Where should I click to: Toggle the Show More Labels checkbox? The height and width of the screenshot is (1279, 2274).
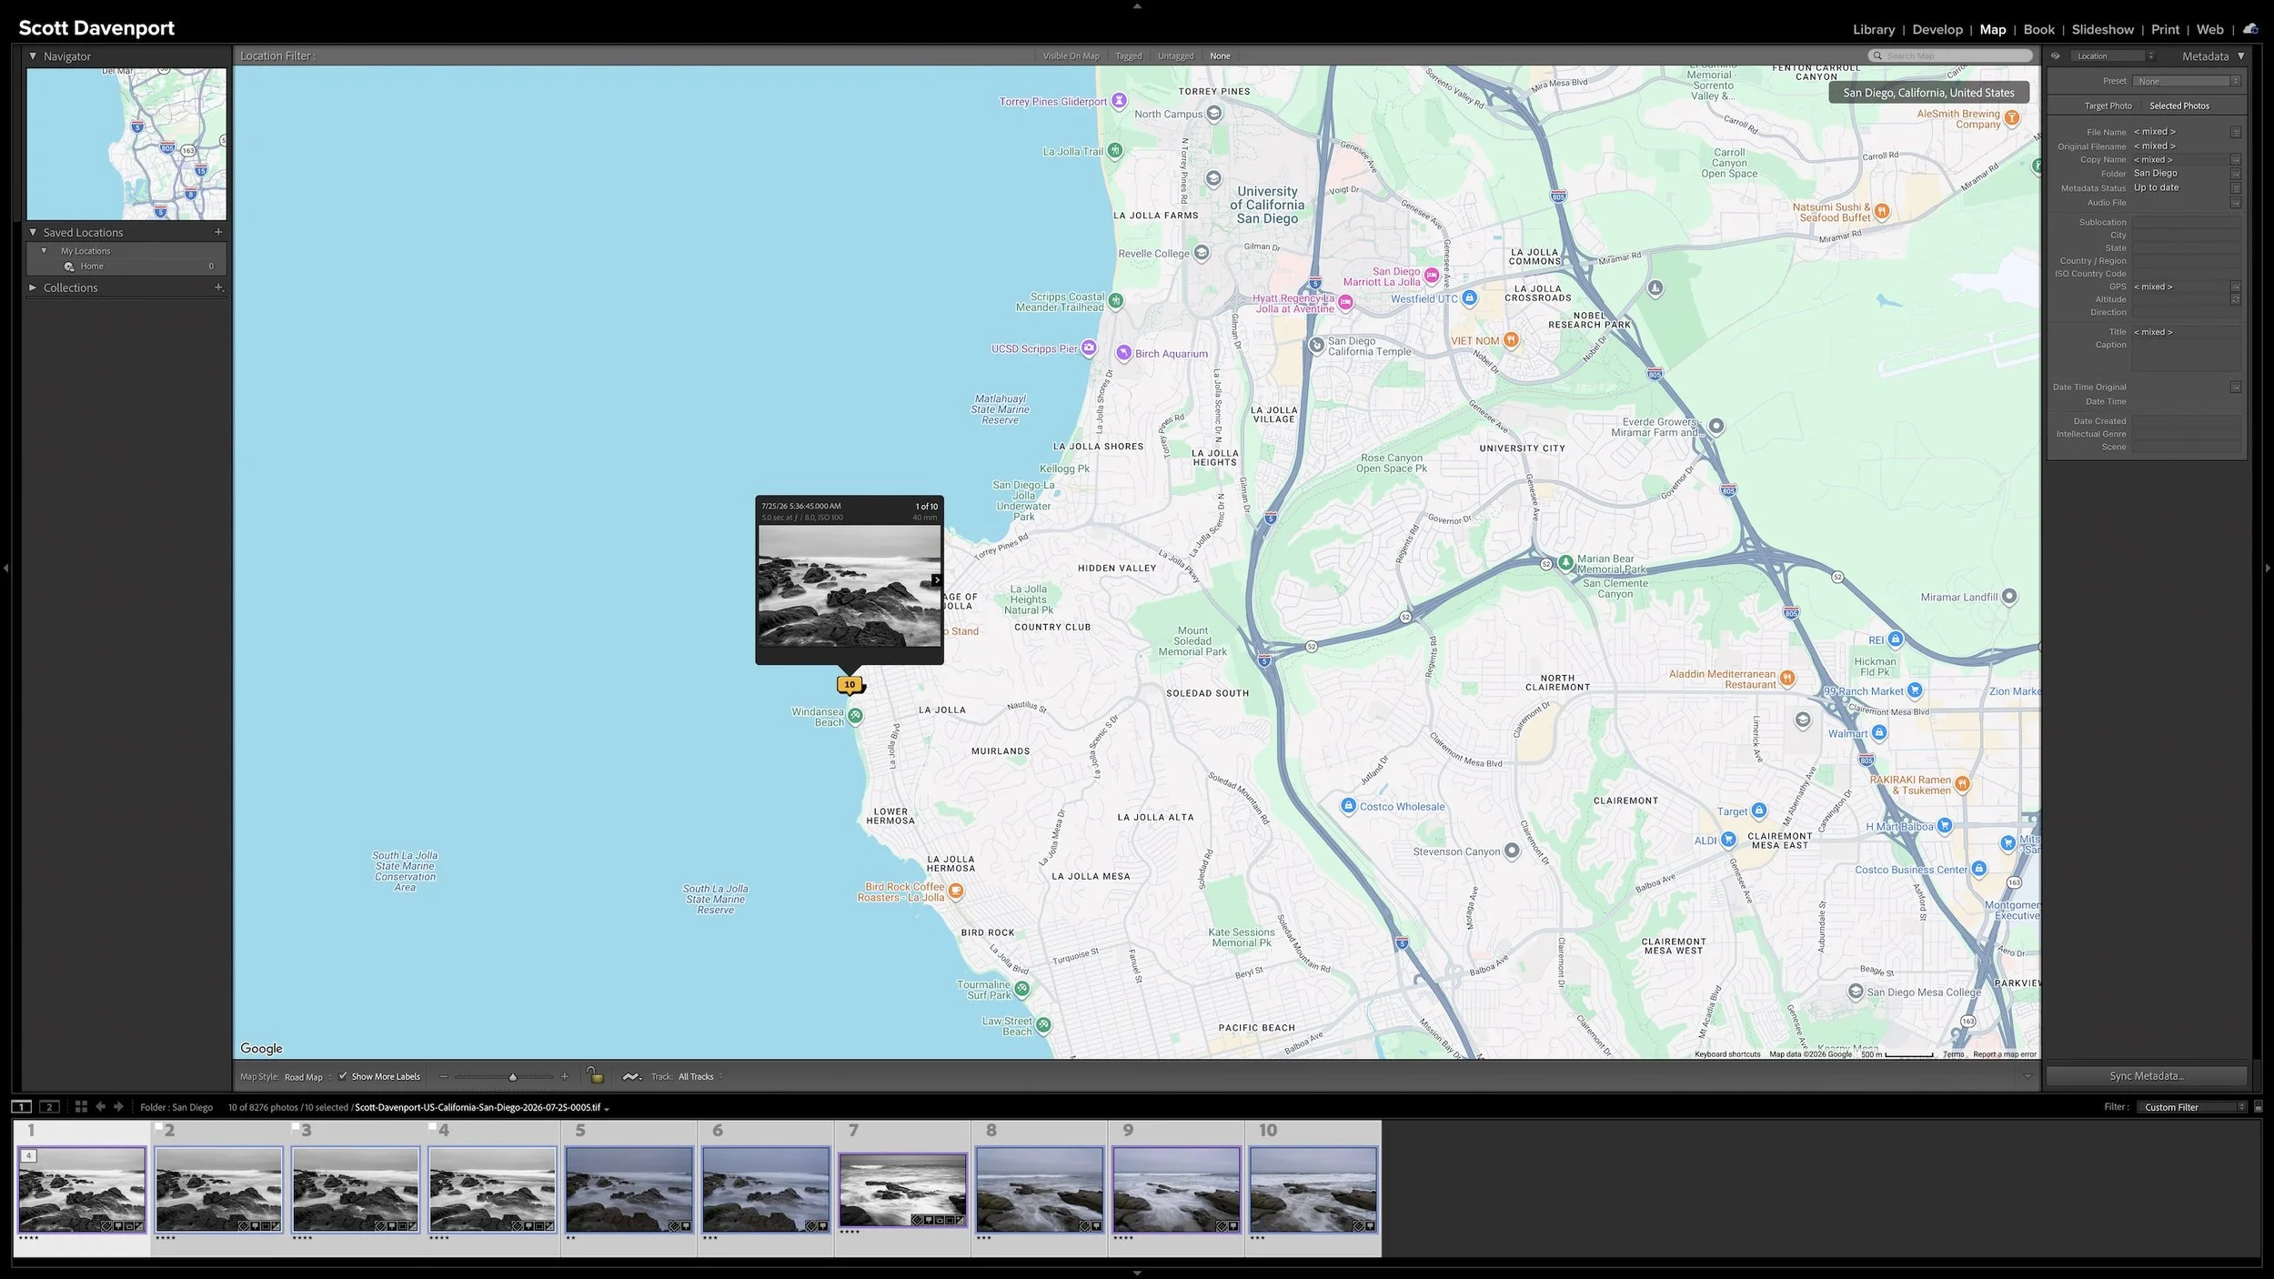[x=343, y=1076]
